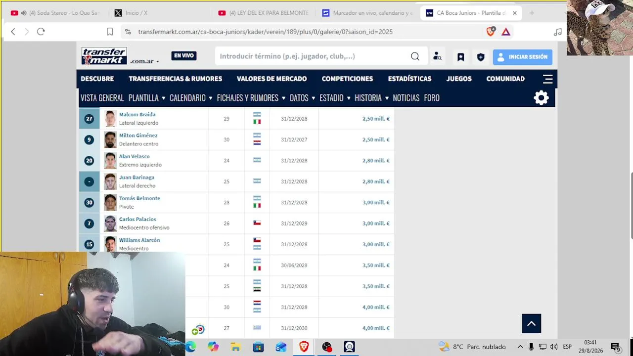The width and height of the screenshot is (633, 356).
Task: Open VALORES DE MERCADO menu
Action: (x=272, y=79)
